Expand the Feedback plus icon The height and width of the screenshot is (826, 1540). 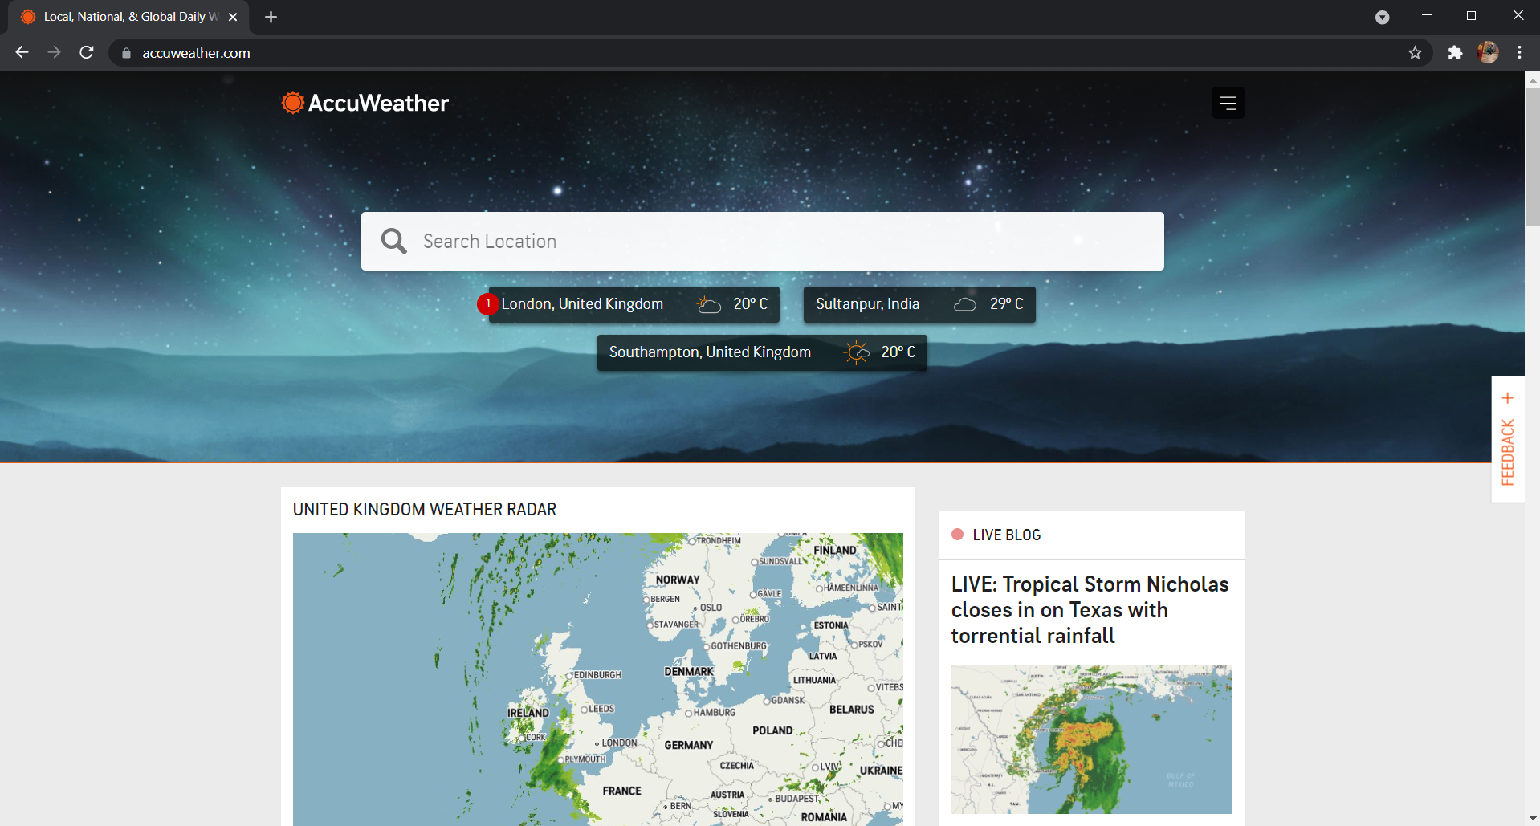tap(1508, 398)
